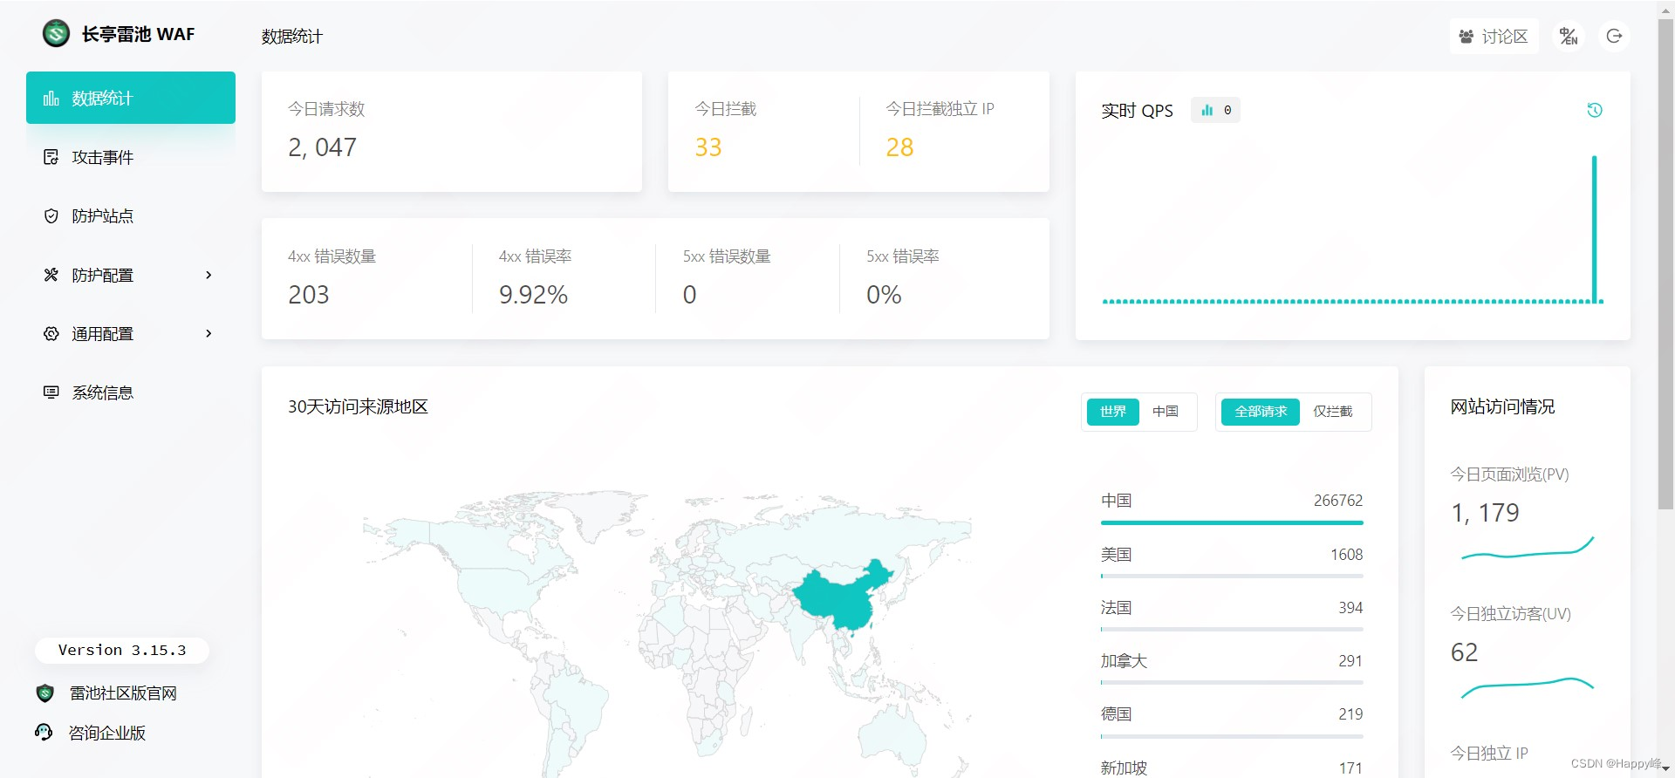Viewport: 1675px width, 778px height.
Task: Open the 攻击事件 menu item
Action: click(x=131, y=157)
